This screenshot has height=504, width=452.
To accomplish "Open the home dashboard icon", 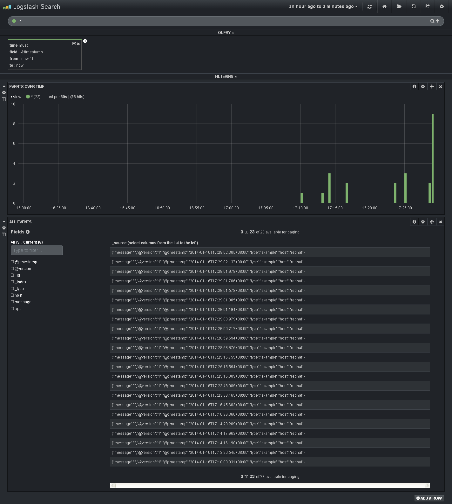I will coord(384,6).
